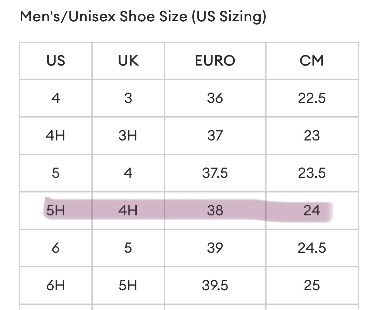Select the EURO 36 cell
The width and height of the screenshot is (378, 310).
(215, 98)
